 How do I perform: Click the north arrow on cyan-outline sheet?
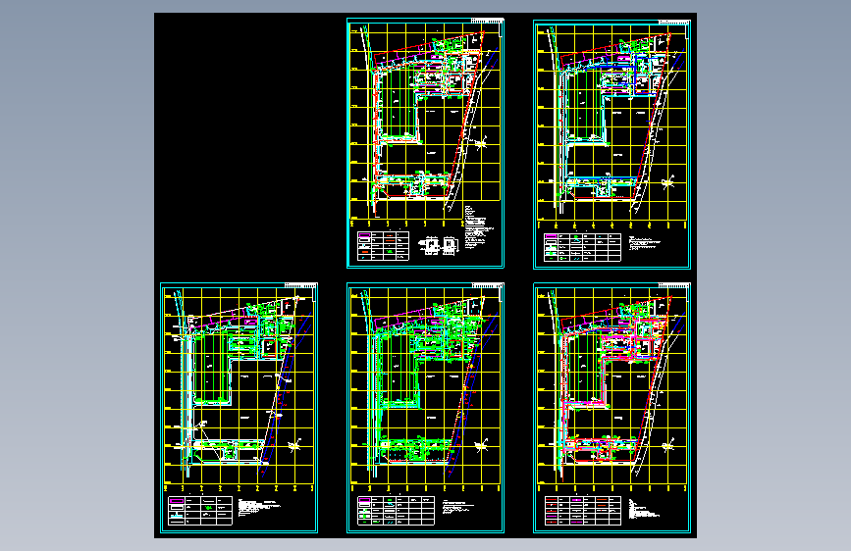pyautogui.click(x=294, y=445)
